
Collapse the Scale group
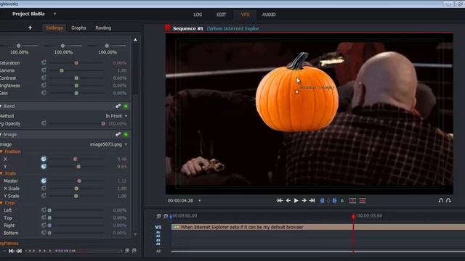pyautogui.click(x=1, y=173)
